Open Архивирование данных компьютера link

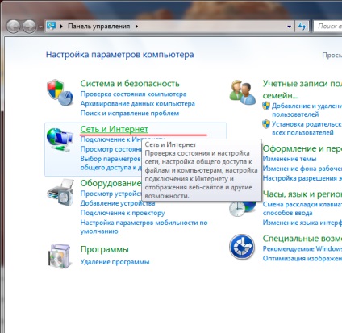tap(138, 104)
